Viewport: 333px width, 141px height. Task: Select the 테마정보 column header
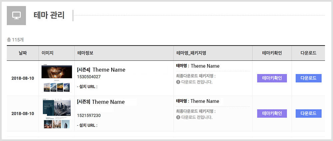point(86,53)
